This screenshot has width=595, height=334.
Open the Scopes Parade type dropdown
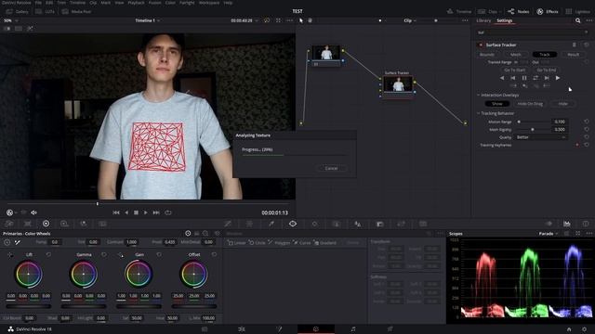pos(549,234)
